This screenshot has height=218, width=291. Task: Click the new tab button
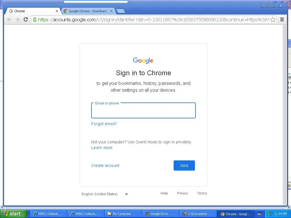[121, 11]
